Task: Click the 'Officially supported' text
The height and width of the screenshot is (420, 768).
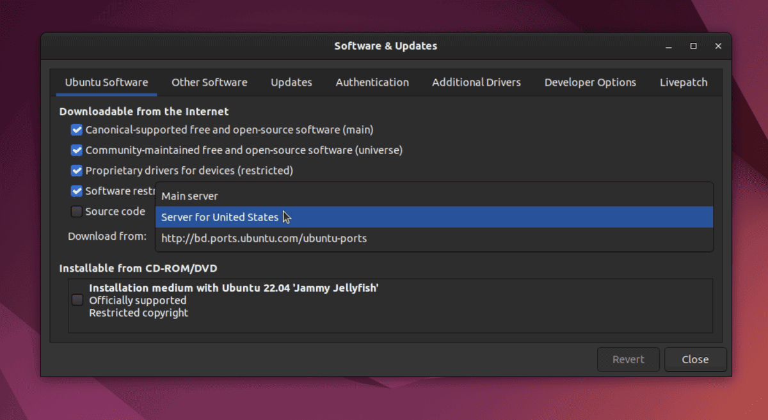Action: [x=138, y=300]
